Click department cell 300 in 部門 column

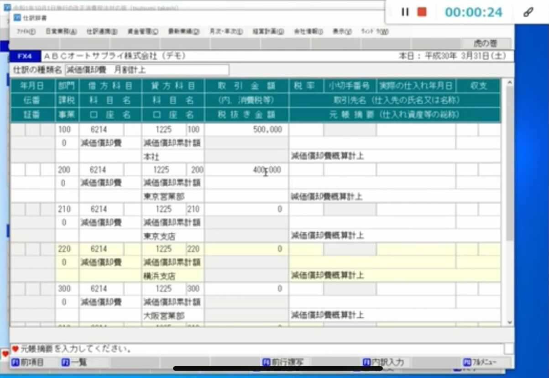67,289
